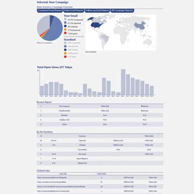The height and width of the screenshot is (194, 194).
Task: Click Your Email Bounced orange dot
Action: point(65,29)
